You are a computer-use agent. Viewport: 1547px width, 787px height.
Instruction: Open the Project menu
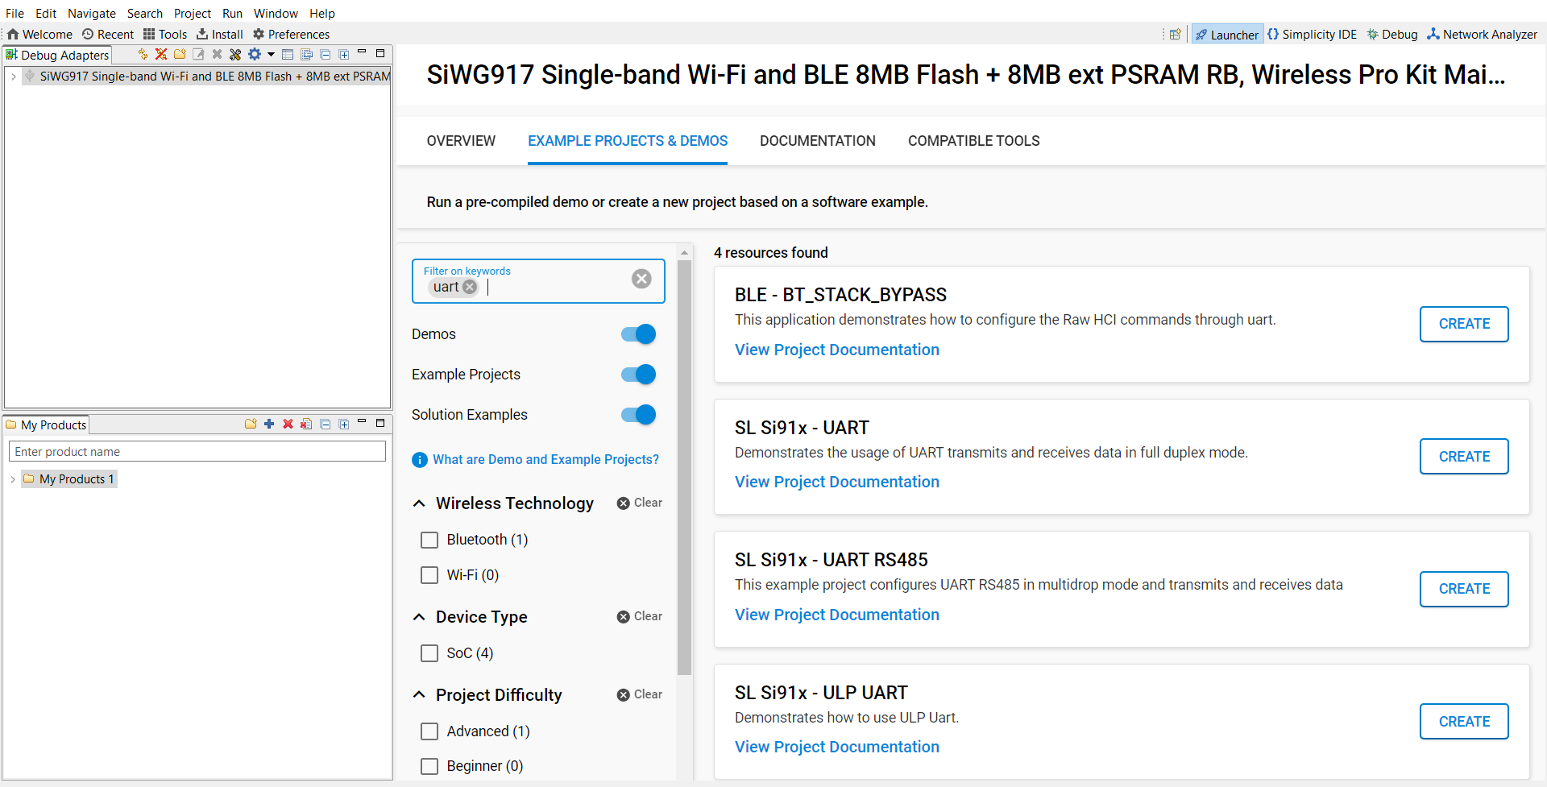(193, 13)
